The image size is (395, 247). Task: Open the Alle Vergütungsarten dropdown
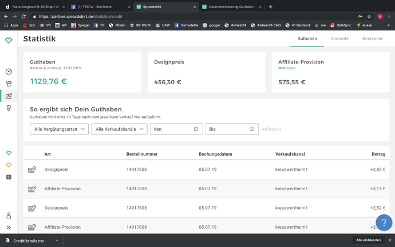tap(59, 130)
